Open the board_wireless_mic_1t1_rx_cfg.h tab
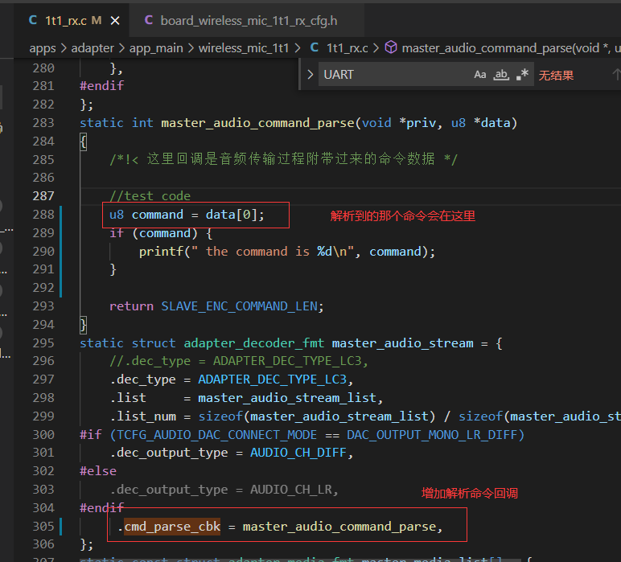 [x=249, y=21]
